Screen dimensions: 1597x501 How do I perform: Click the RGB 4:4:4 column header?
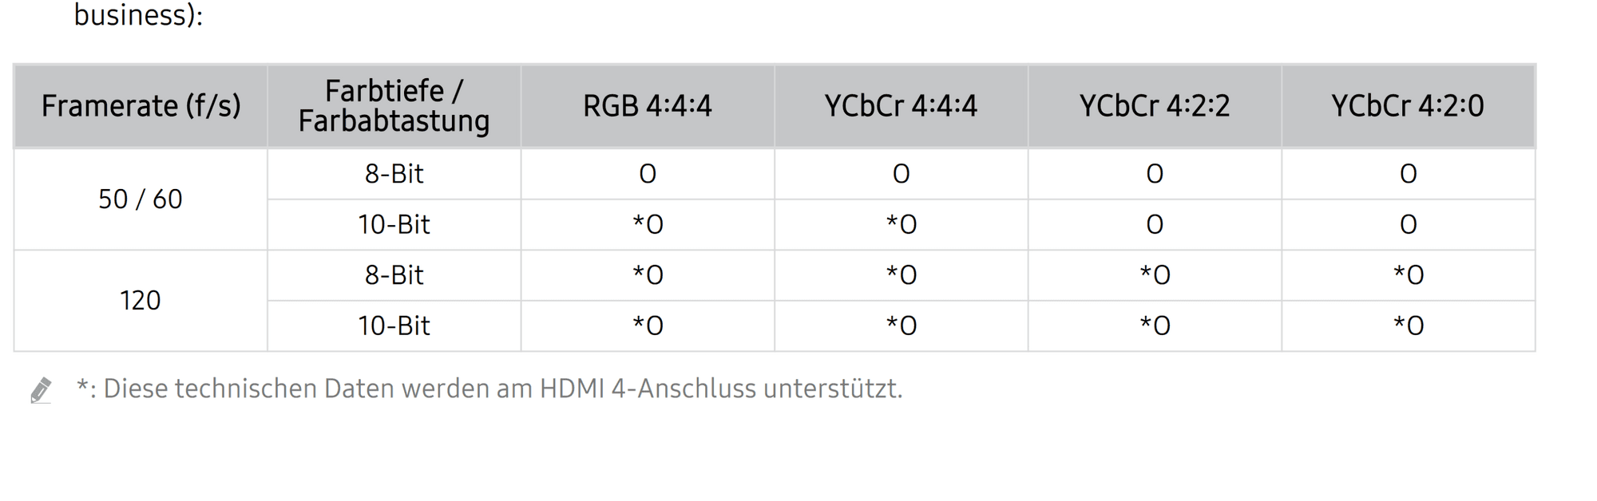point(648,106)
